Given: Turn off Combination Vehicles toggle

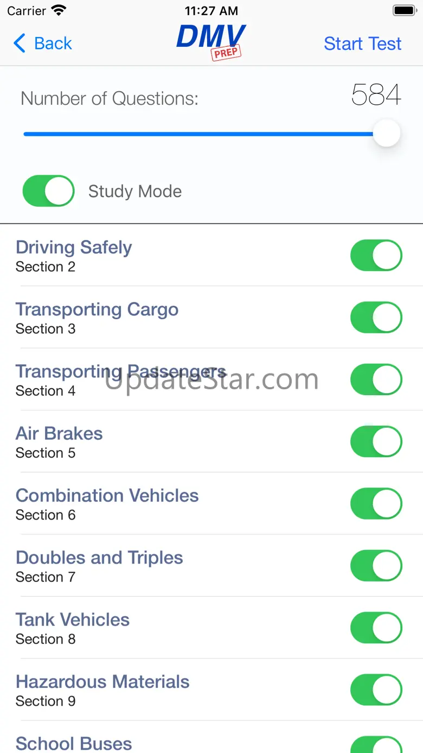Looking at the screenshot, I should [x=376, y=504].
